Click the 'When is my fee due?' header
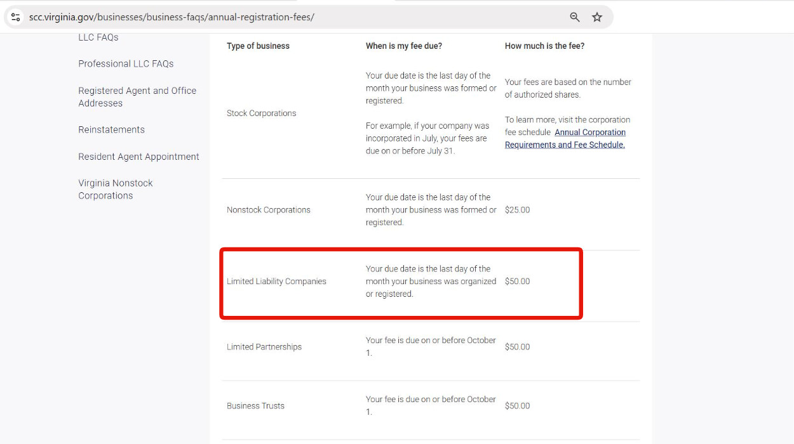 coord(403,46)
